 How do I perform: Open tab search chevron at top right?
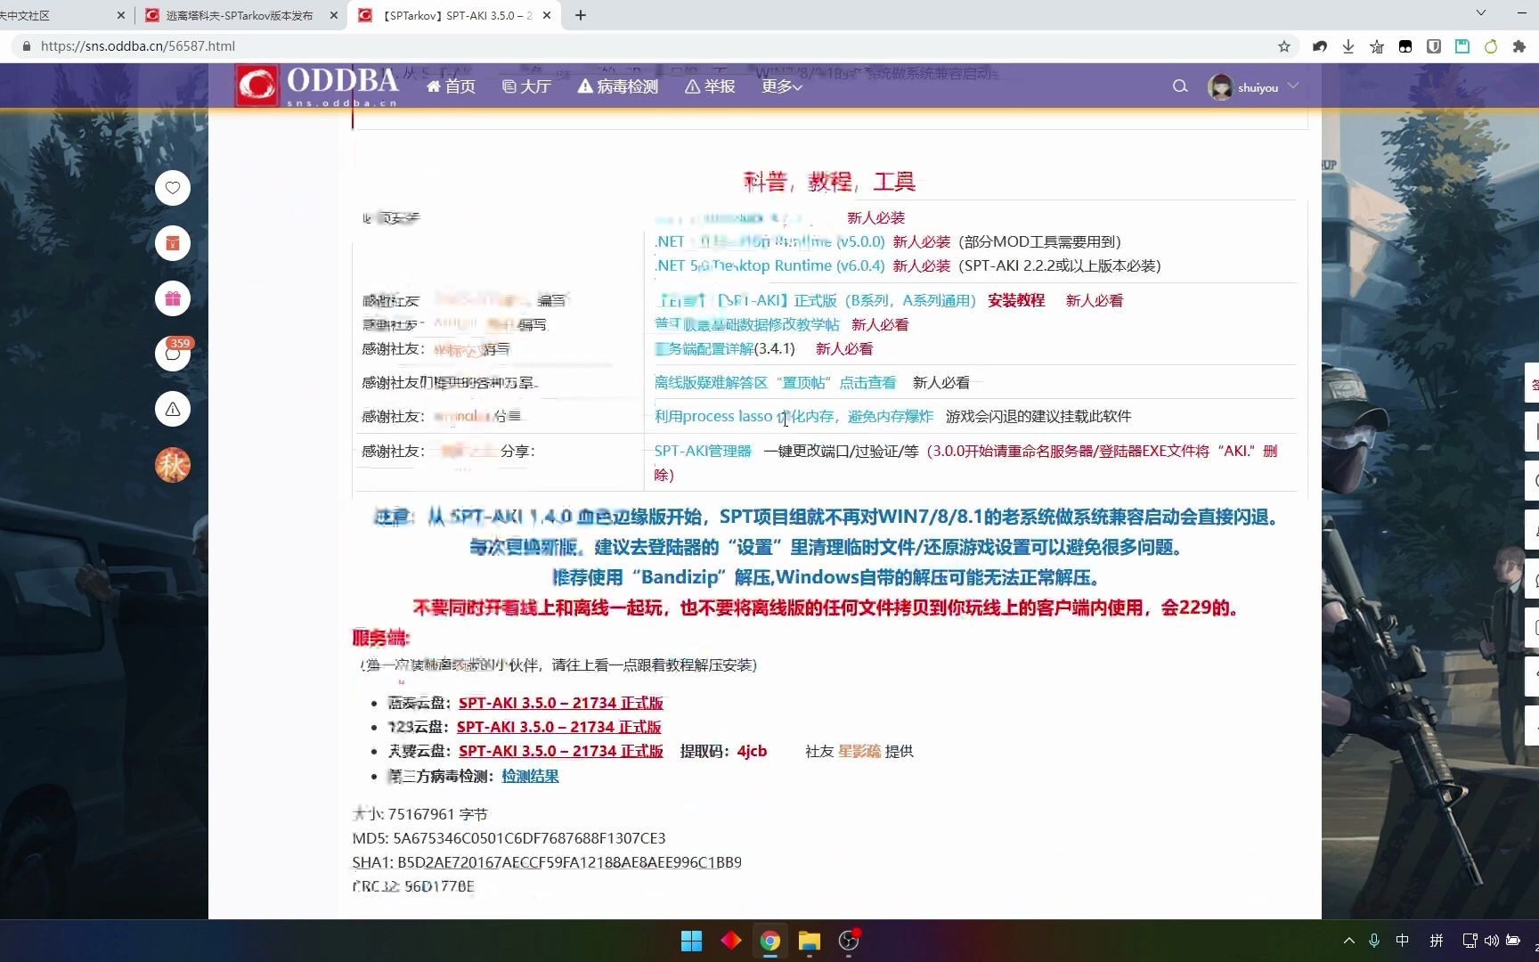[x=1481, y=12]
